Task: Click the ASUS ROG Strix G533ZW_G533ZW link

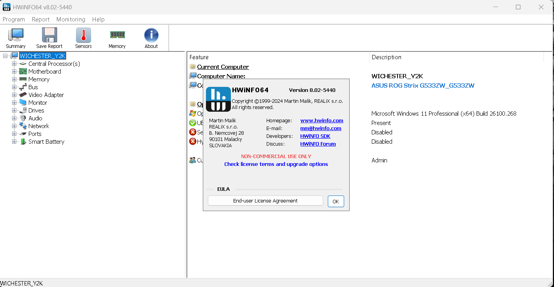Action: click(423, 86)
